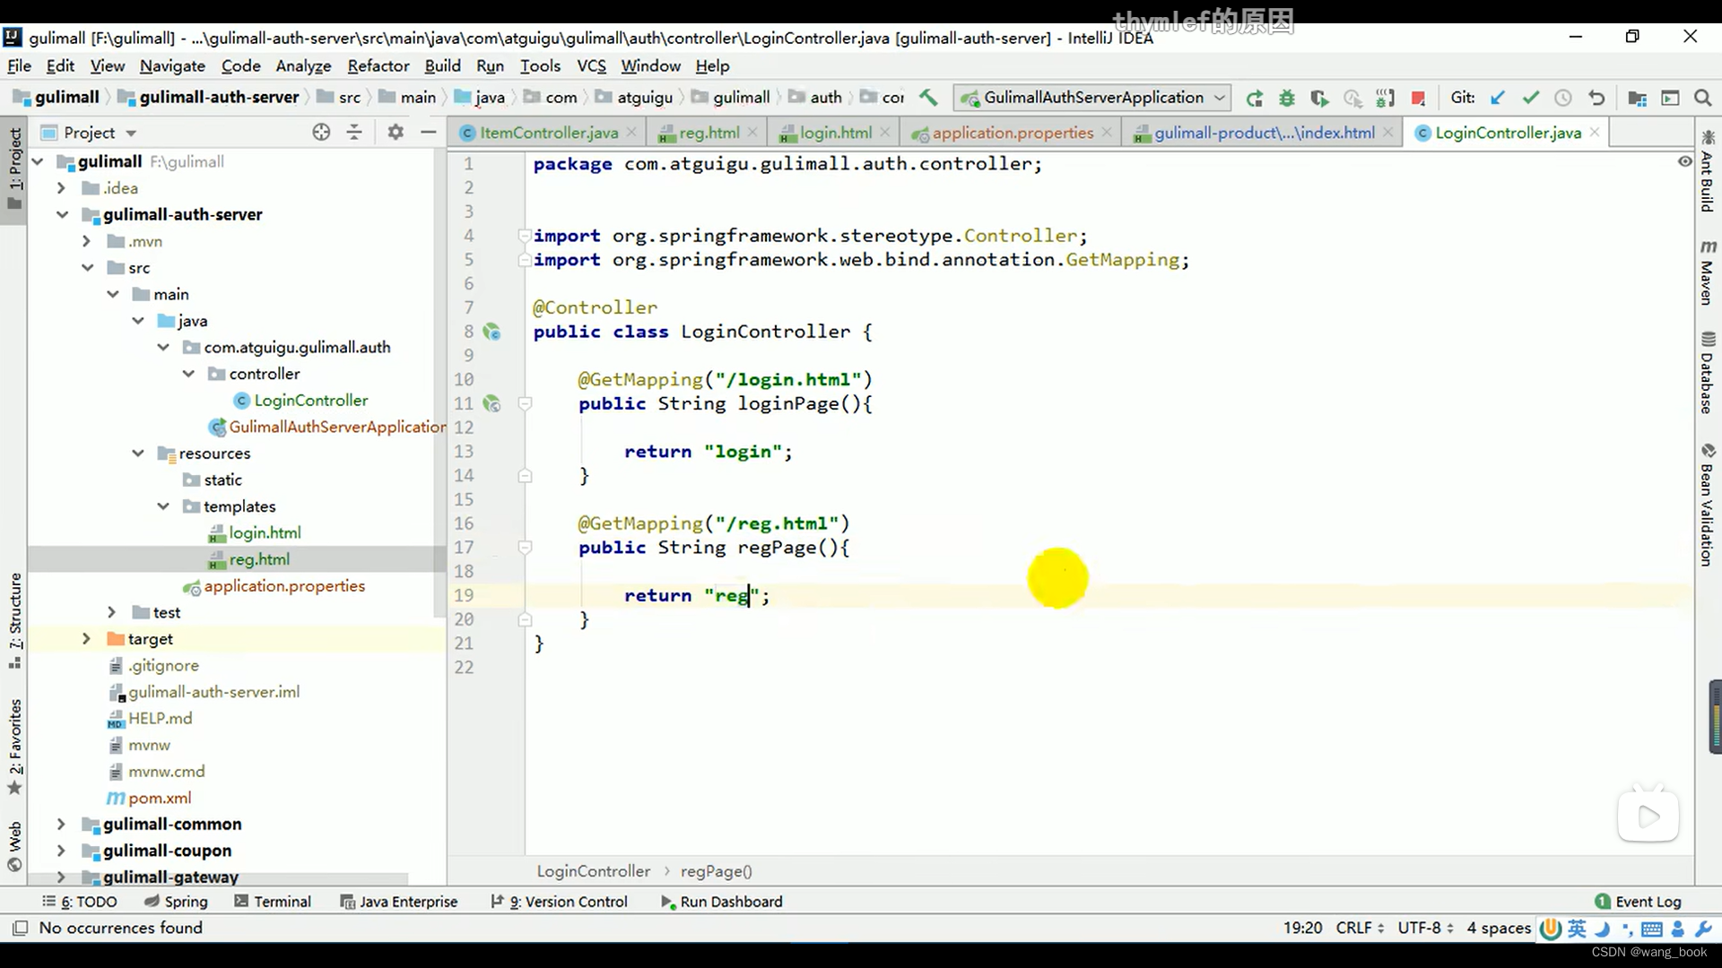Click the Collapse All icon in Project panel
This screenshot has width=1722, height=968.
(x=354, y=132)
